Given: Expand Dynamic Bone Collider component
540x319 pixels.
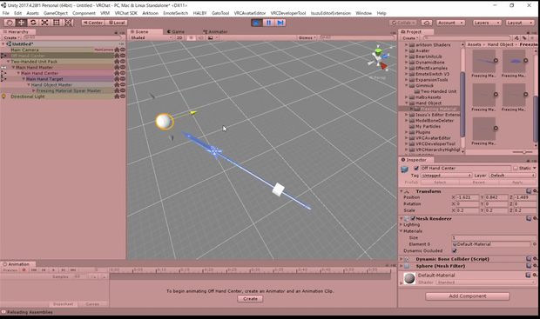Looking at the screenshot, I should pyautogui.click(x=402, y=259).
